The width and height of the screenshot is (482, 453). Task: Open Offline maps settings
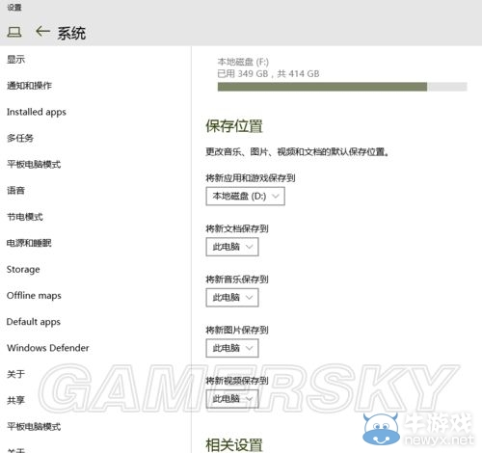click(x=34, y=296)
